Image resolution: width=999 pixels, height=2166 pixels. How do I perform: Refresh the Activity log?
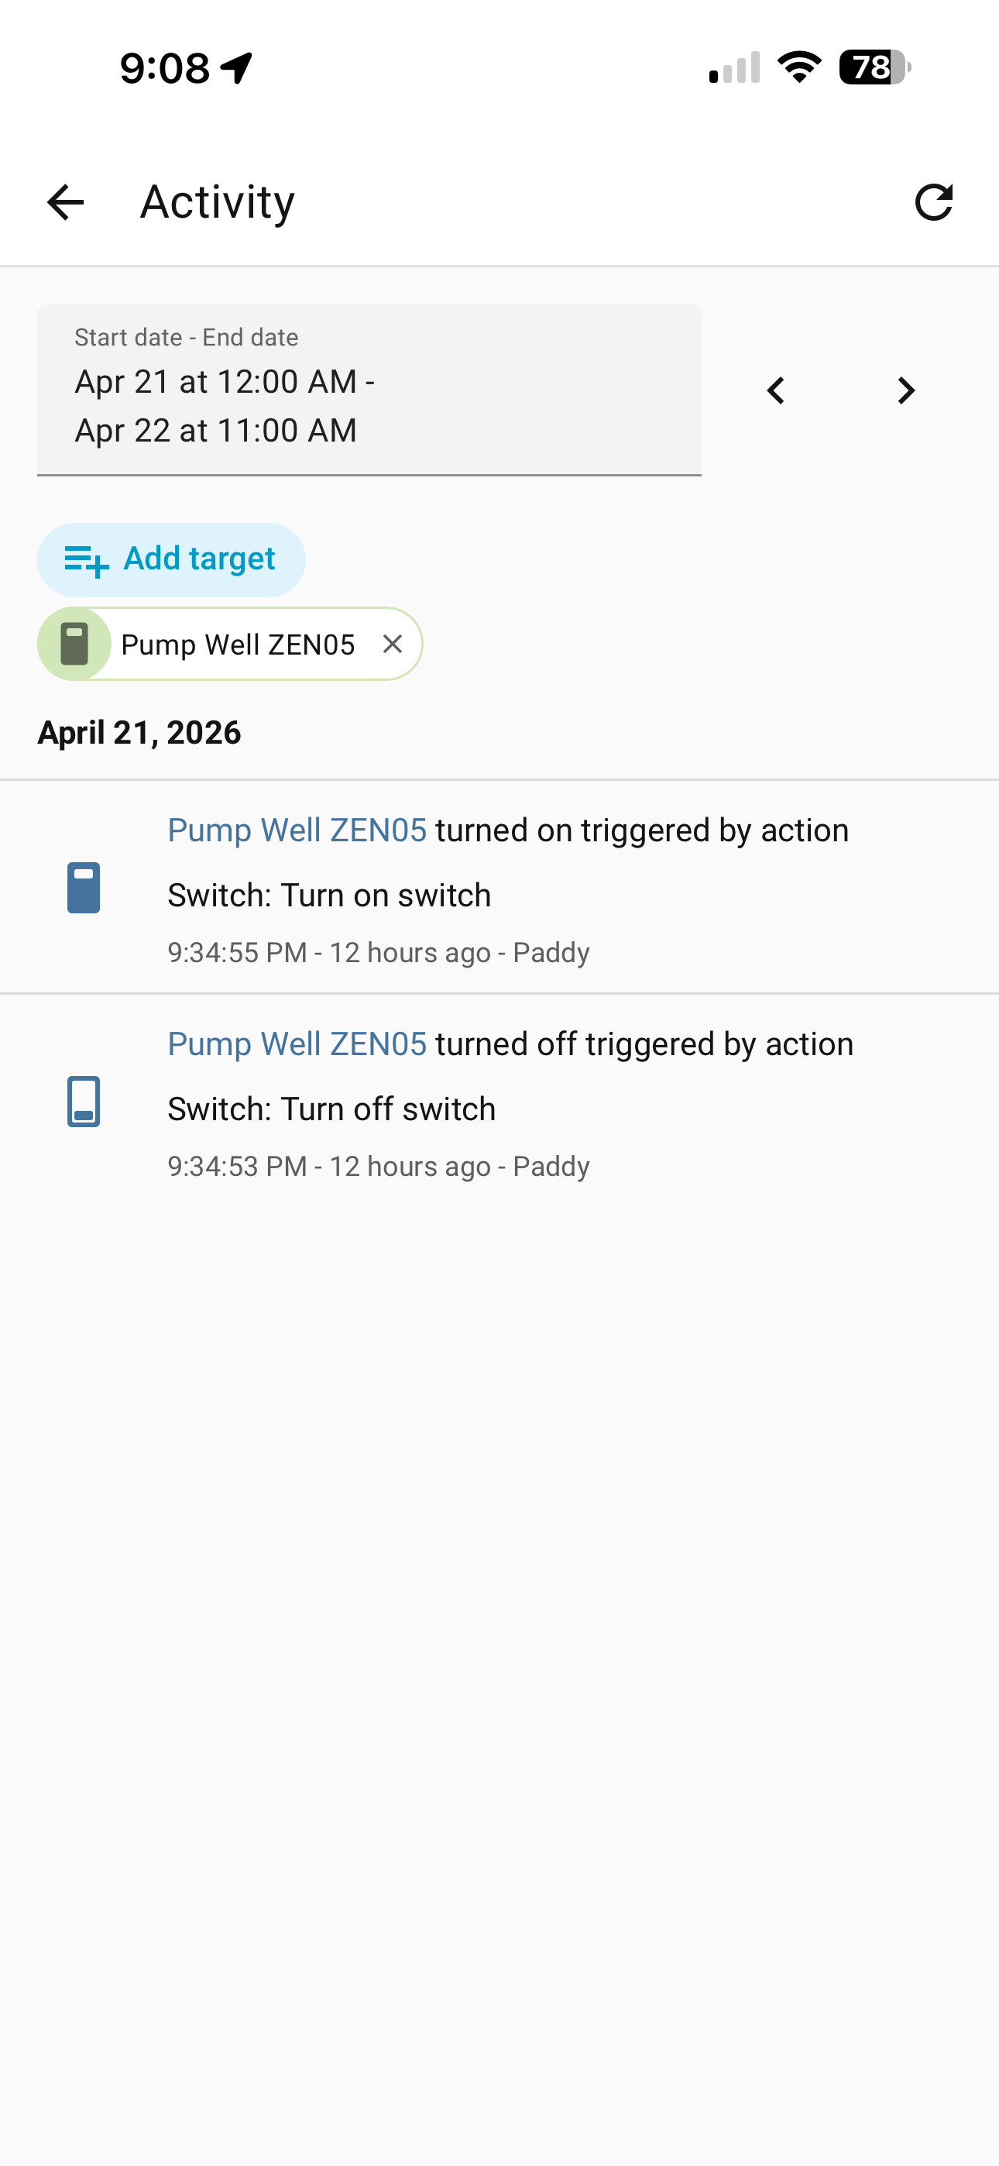pos(933,203)
